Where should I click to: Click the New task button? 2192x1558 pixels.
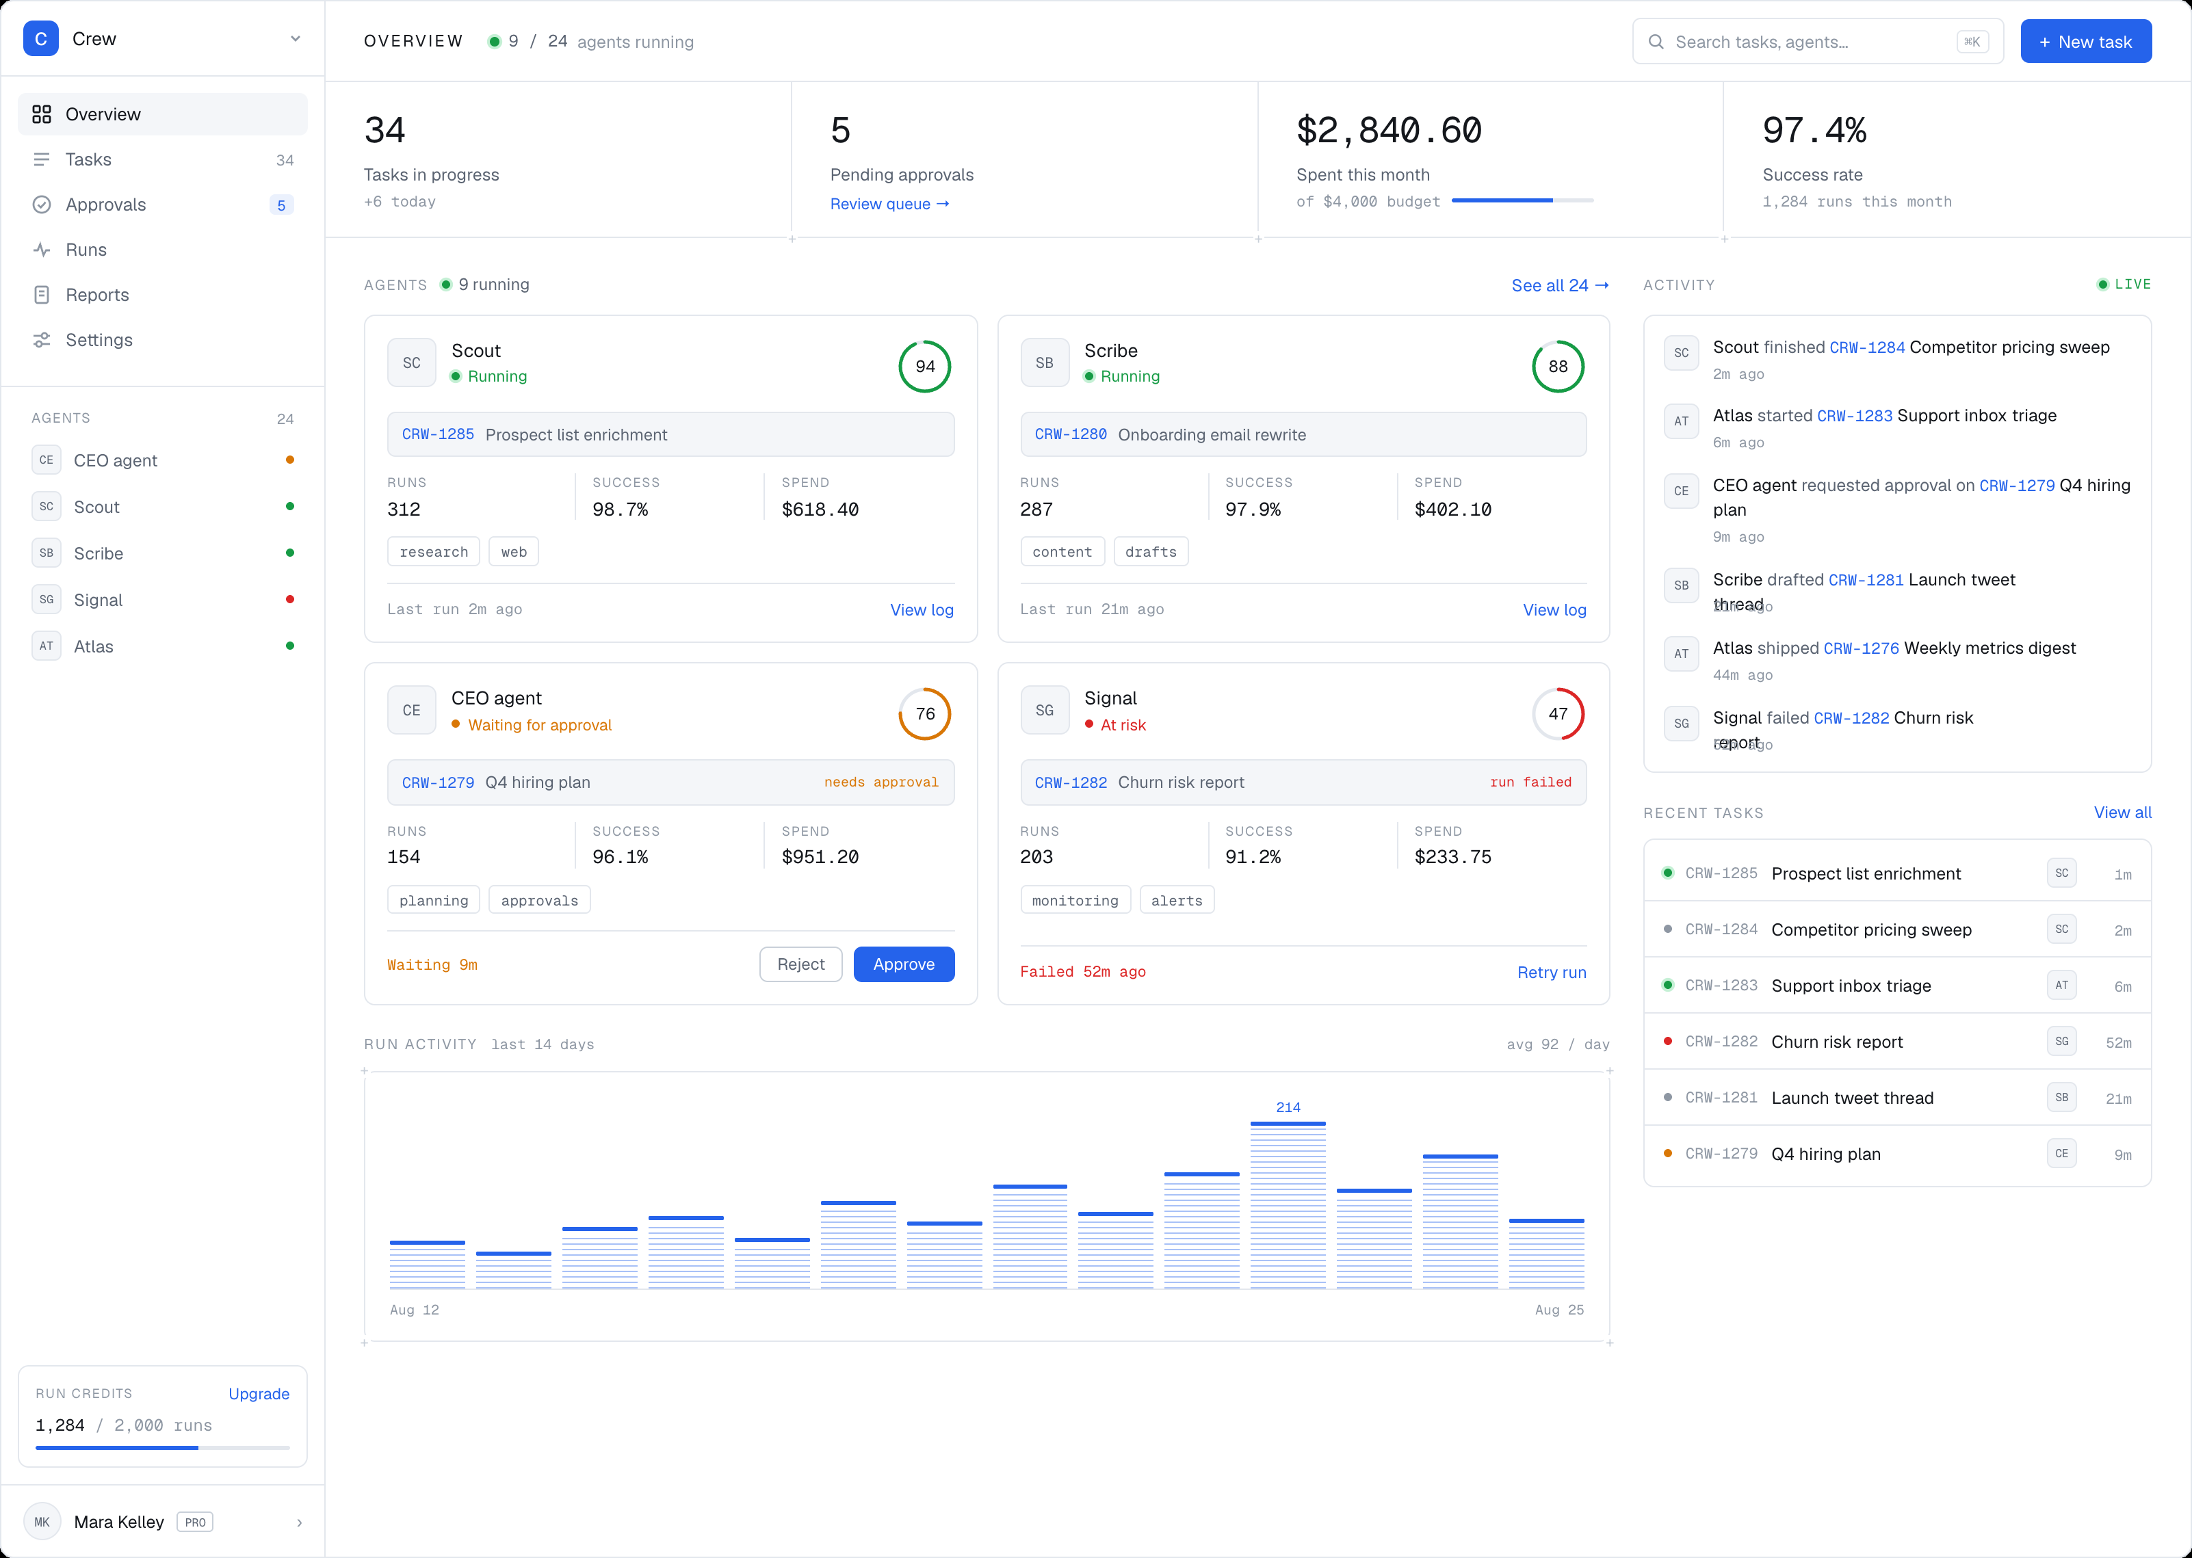tap(2085, 41)
